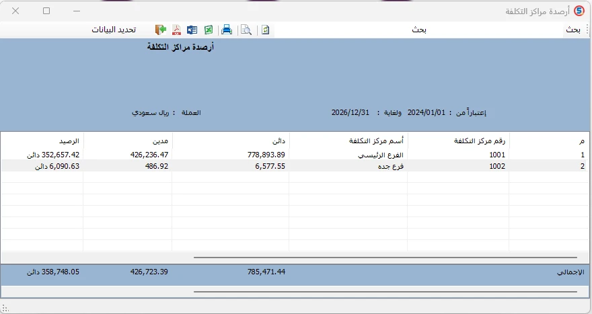Export report to PDF
The height and width of the screenshot is (314, 592).
coord(176,30)
